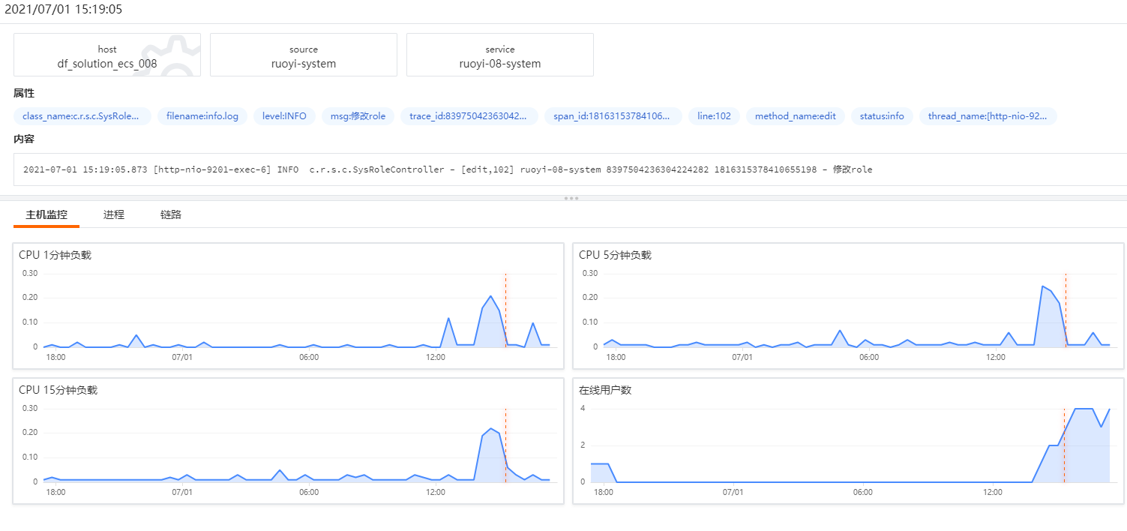The height and width of the screenshot is (531, 1127).
Task: Click the line:102 attribute tag
Action: (x=714, y=116)
